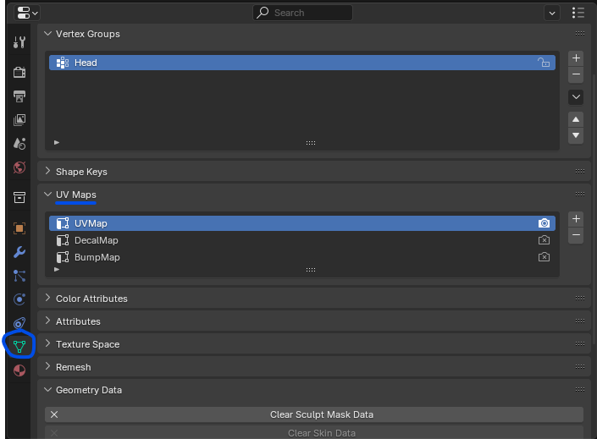This screenshot has width=597, height=439.
Task: Switch to Output properties tab
Action: pos(19,96)
